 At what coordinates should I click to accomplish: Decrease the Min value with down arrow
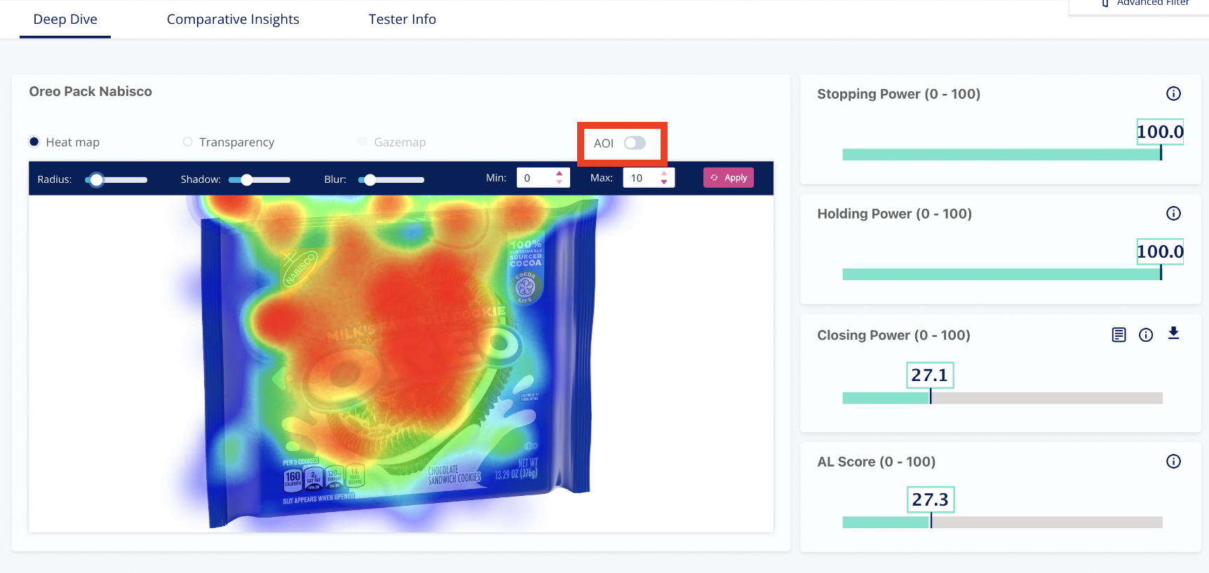tap(559, 182)
